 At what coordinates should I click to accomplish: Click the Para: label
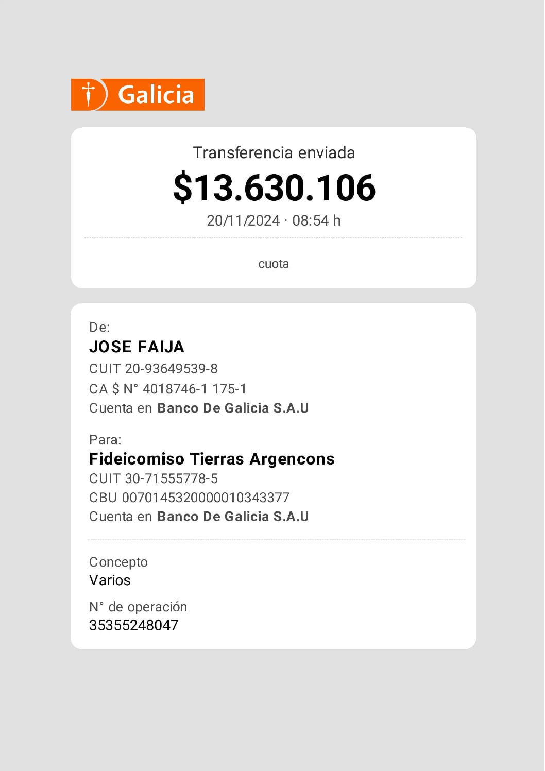point(105,439)
